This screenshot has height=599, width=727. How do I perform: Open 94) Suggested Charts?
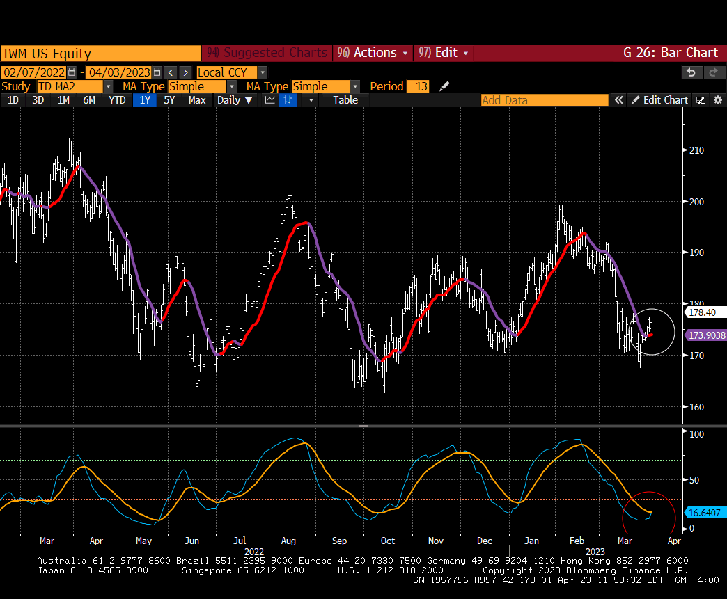coord(267,52)
